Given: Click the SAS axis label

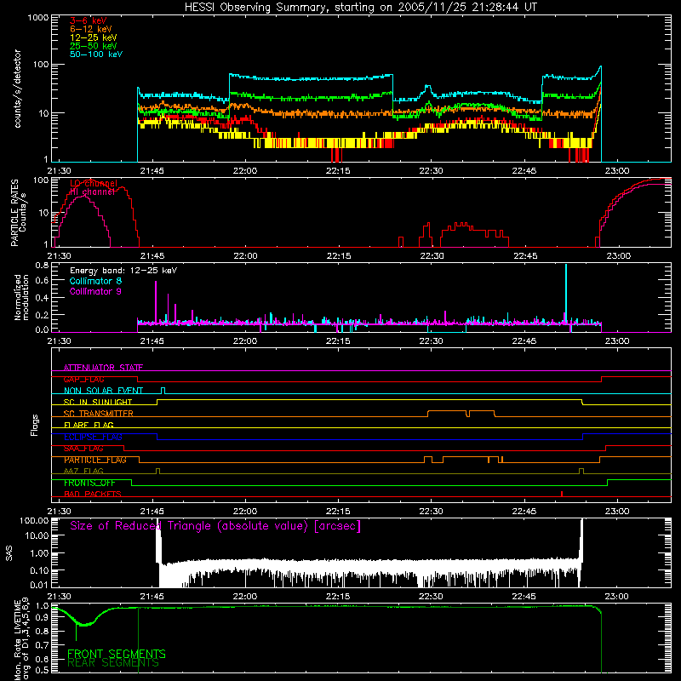Looking at the screenshot, I should [9, 553].
